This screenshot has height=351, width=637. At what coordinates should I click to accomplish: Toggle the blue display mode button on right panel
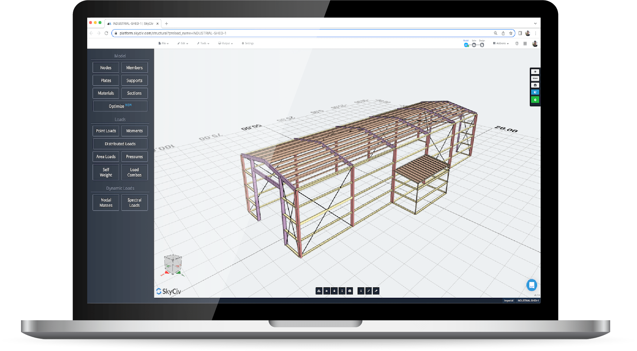coord(535,92)
